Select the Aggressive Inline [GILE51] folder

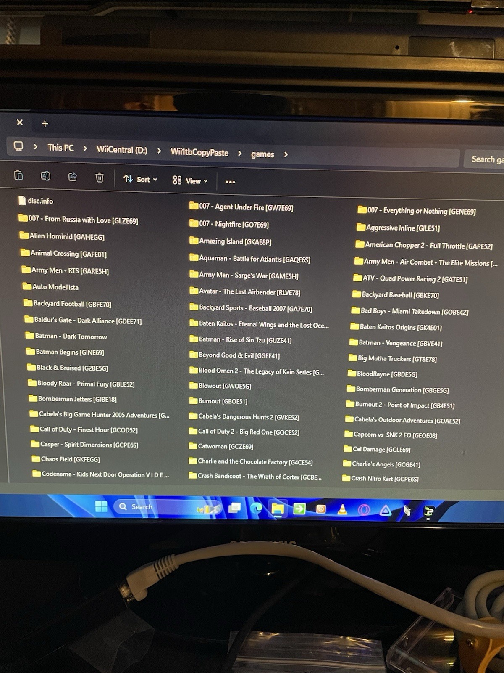398,228
